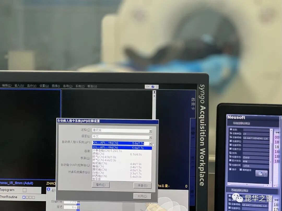
Task: Toggle the first 检查部位 checkbox in Neusoft
Action: pyautogui.click(x=231, y=141)
